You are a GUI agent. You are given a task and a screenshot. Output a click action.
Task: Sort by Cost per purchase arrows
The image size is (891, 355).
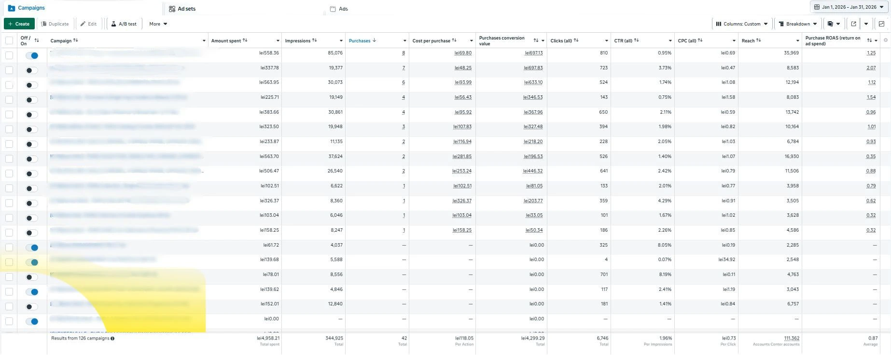point(454,40)
